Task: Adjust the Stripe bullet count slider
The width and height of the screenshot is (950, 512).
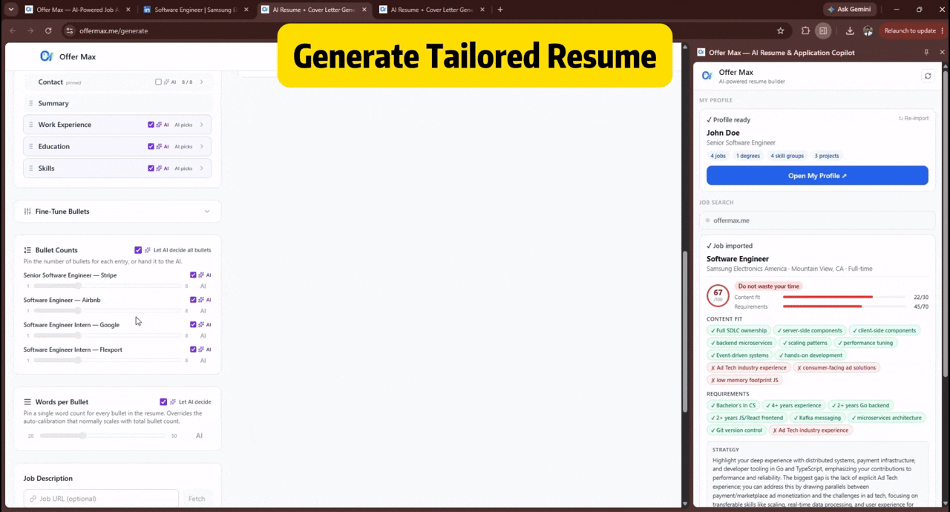Action: 107,286
